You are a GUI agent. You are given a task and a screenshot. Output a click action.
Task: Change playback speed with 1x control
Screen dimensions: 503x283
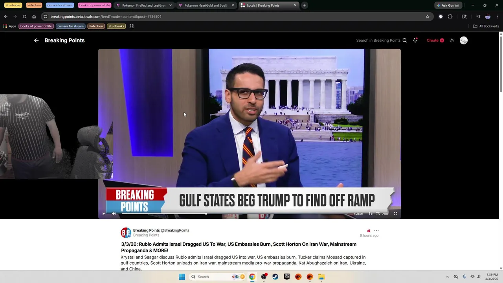tap(370, 214)
